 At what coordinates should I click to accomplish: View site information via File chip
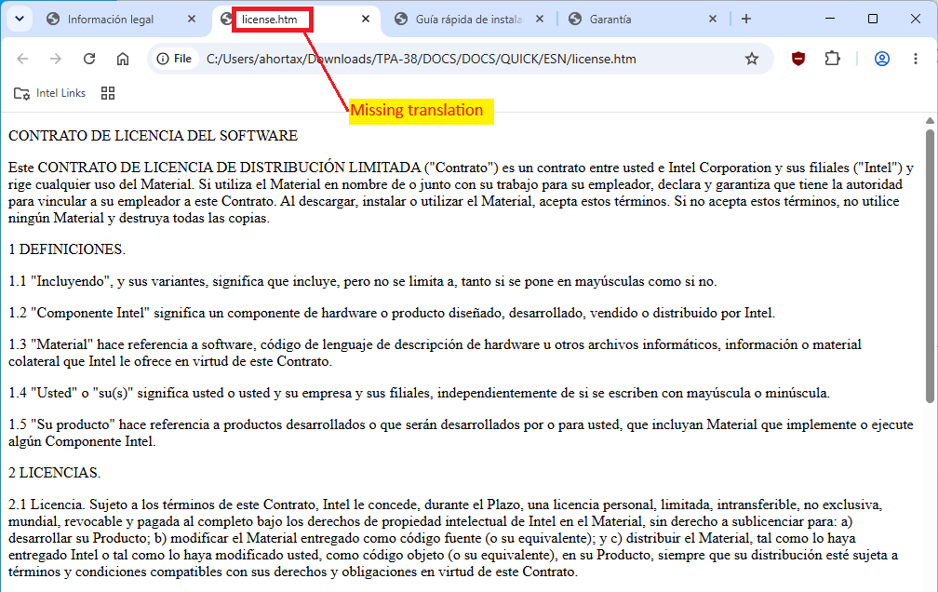click(174, 59)
